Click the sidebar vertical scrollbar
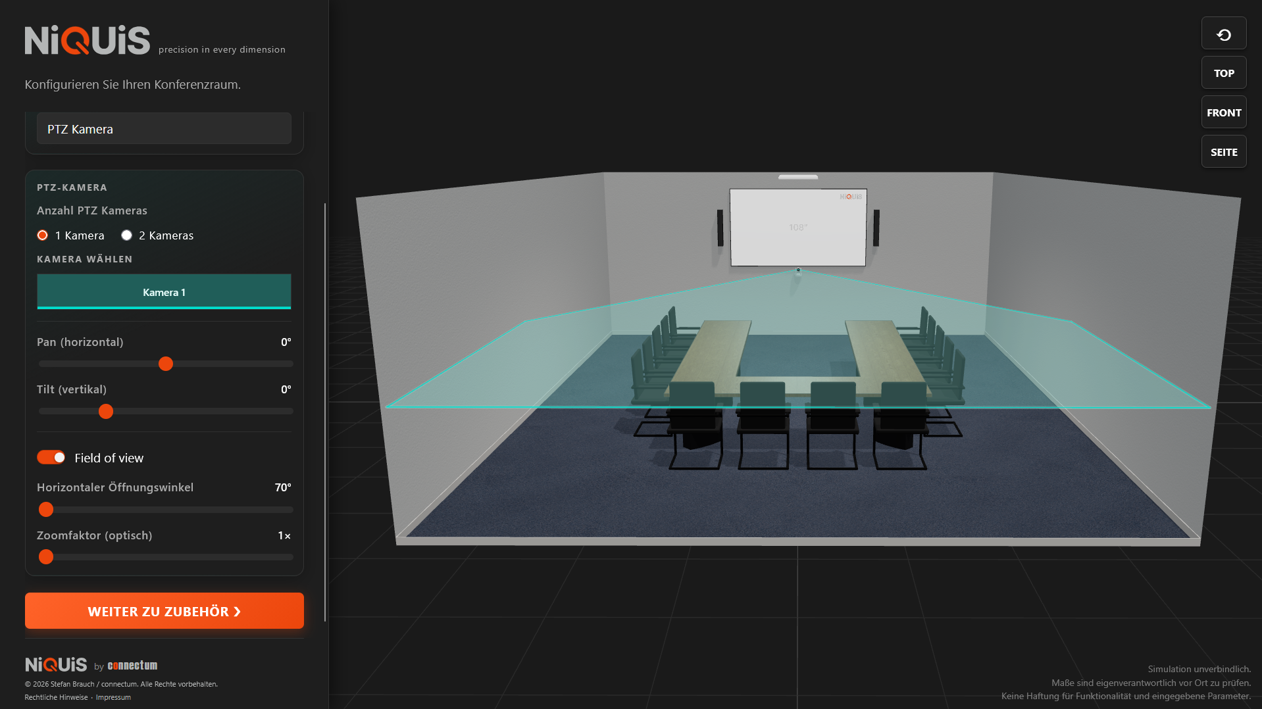1262x709 pixels. point(325,412)
